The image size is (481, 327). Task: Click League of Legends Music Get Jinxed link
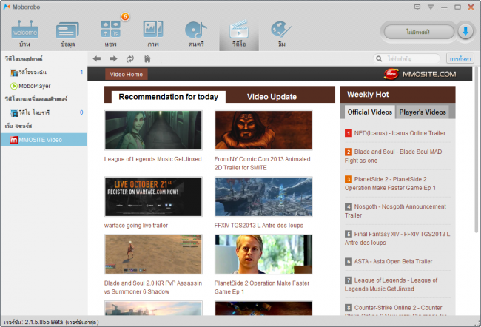[x=152, y=159]
